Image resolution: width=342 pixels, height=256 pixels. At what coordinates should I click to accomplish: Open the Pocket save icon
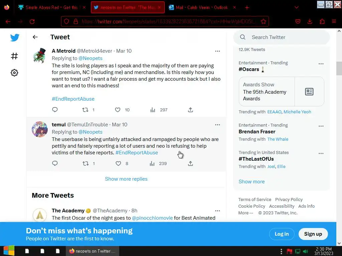click(x=298, y=21)
